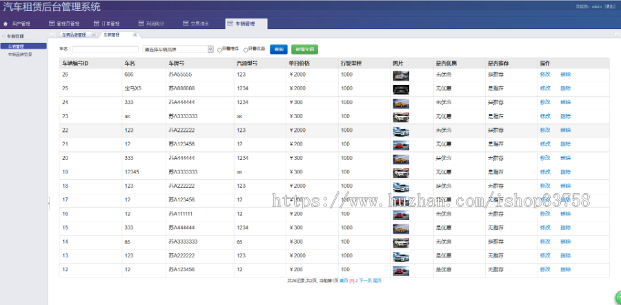Click the blue 查询 button

coord(279,49)
